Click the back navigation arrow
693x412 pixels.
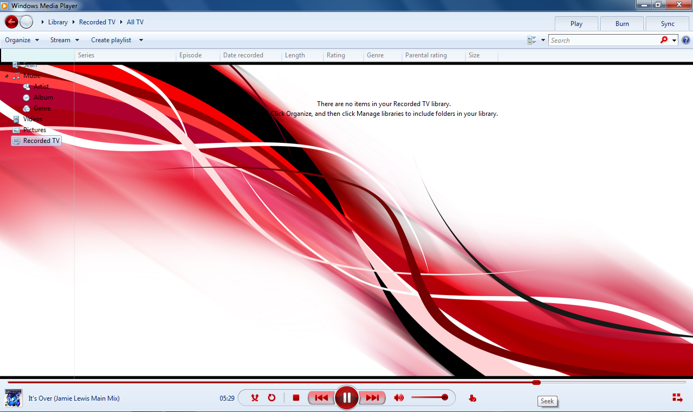click(x=11, y=22)
